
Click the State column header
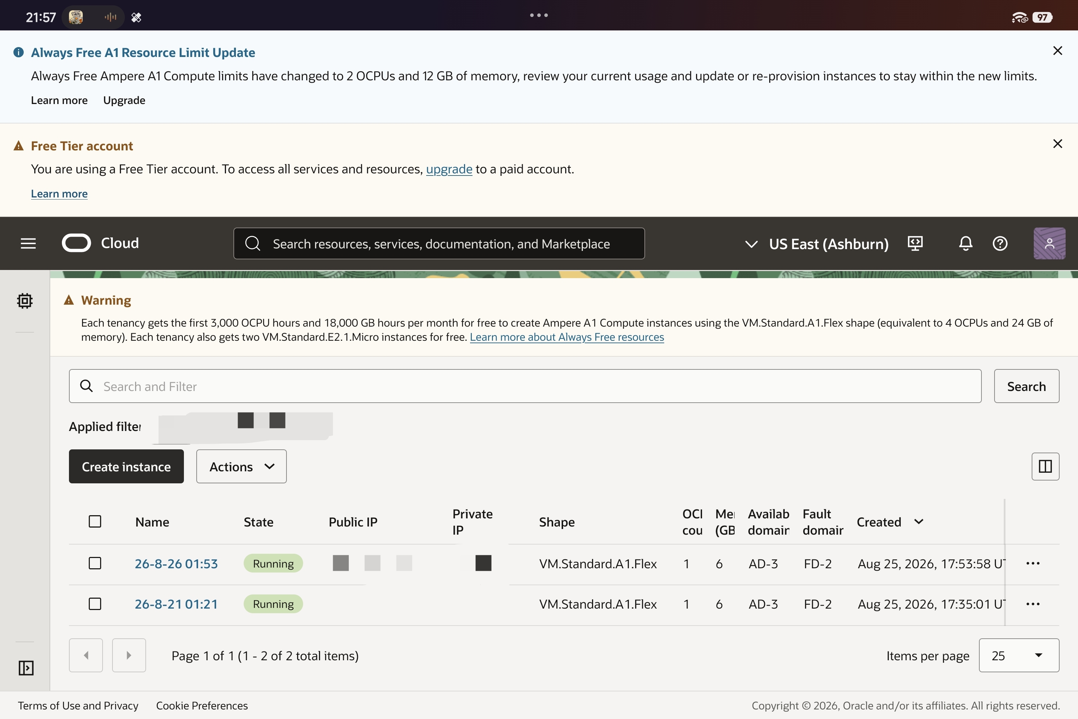tap(259, 522)
